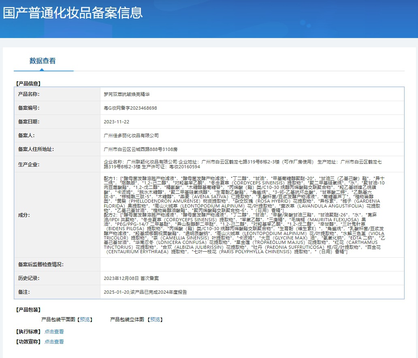
Task: Click the 【执行标准】 heading
Action: pos(28,332)
